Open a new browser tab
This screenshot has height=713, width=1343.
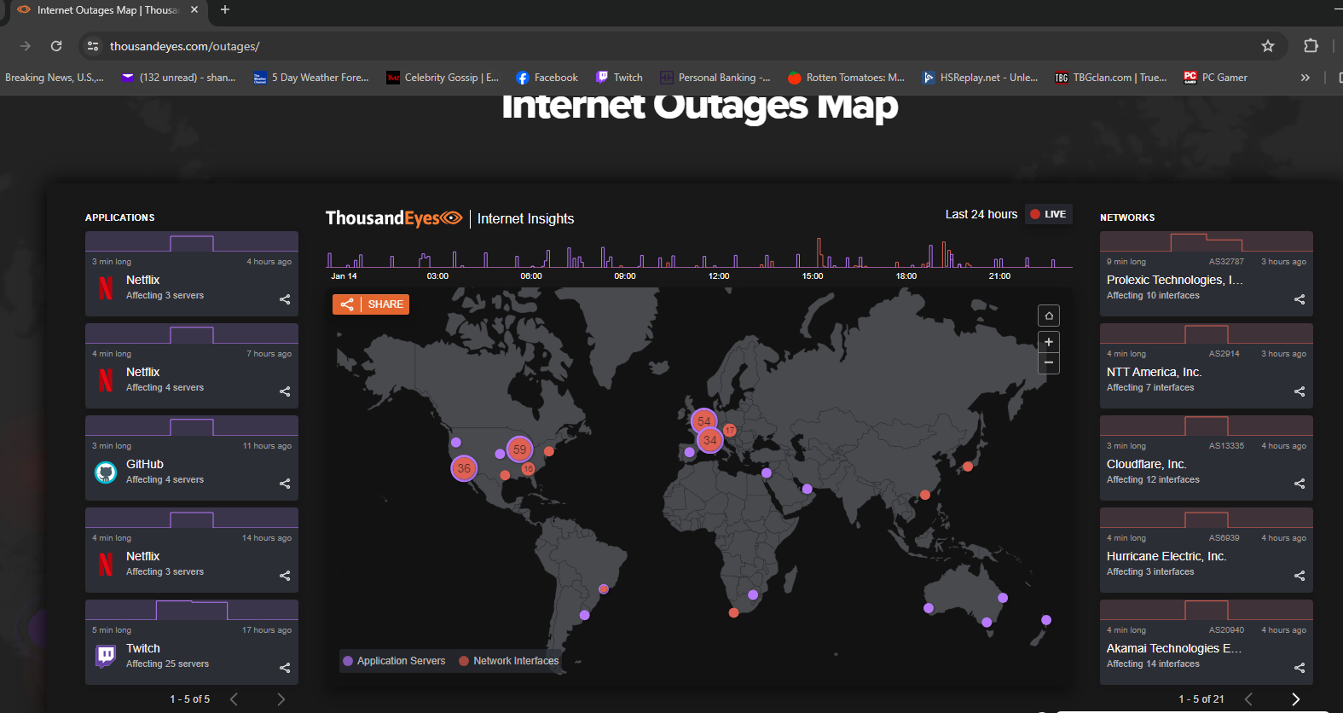click(x=225, y=10)
